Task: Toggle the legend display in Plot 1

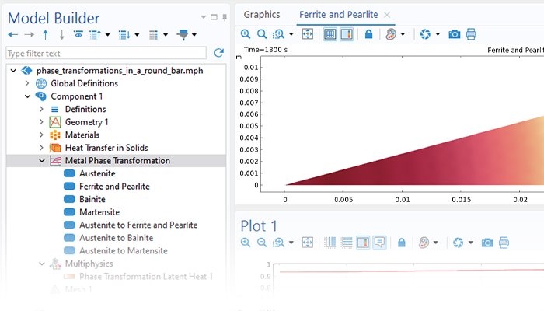Action: 363,243
